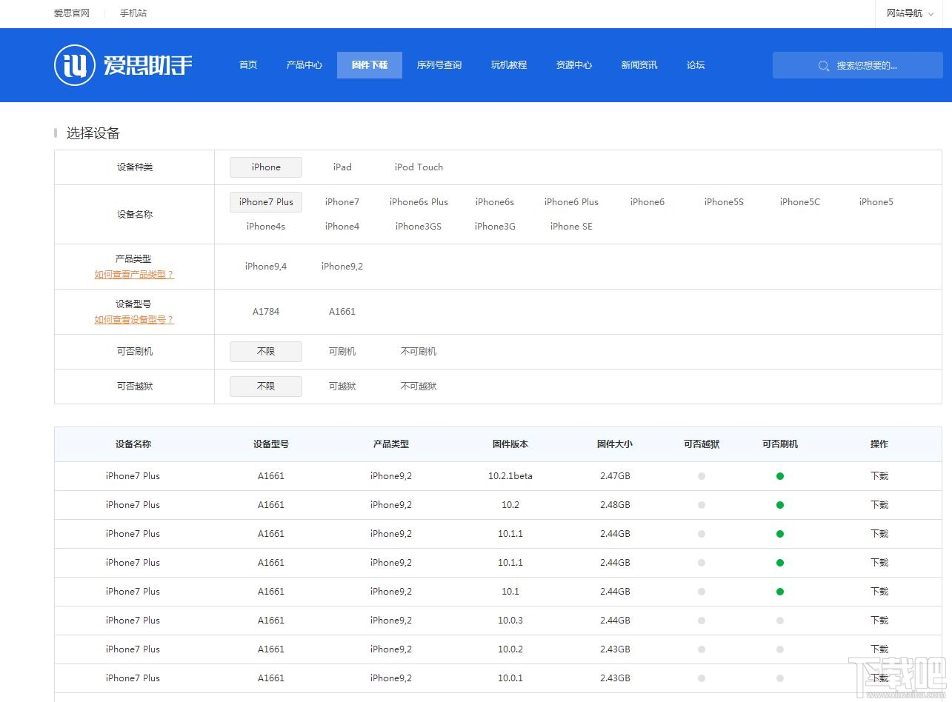Open the 产品中心 menu item

[304, 65]
